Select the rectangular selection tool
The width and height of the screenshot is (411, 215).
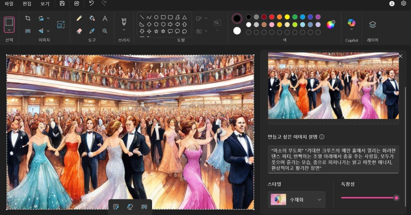tap(9, 22)
